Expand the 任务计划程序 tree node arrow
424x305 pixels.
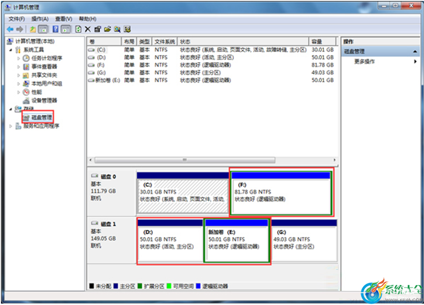click(x=18, y=58)
